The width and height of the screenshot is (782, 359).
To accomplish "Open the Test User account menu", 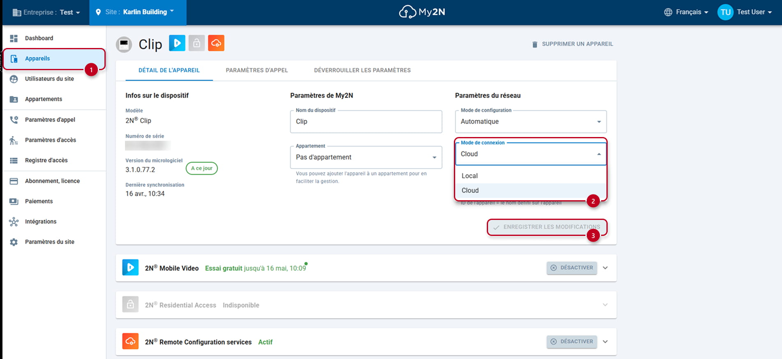I will click(x=754, y=12).
